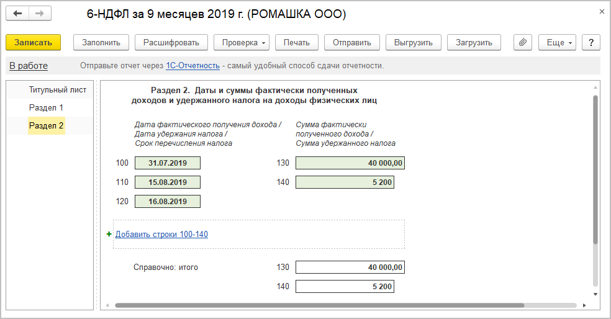Click the horizontal scrollbar thumb

(x=319, y=305)
